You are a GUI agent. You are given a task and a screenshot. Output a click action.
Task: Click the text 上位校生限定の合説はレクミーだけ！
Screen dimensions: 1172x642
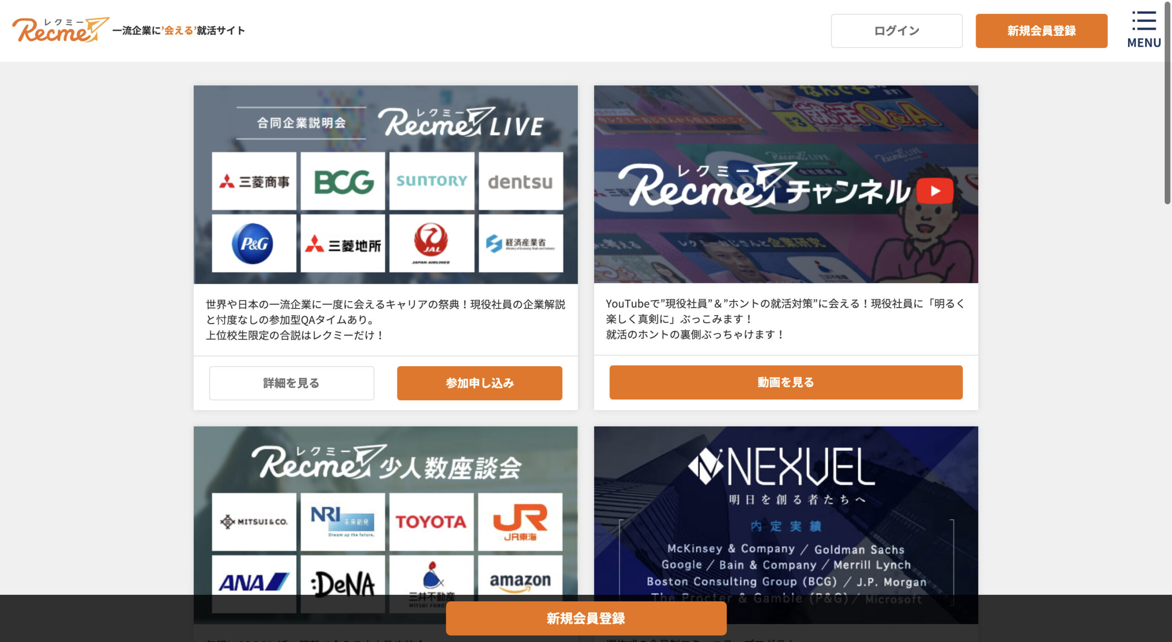[x=295, y=335]
